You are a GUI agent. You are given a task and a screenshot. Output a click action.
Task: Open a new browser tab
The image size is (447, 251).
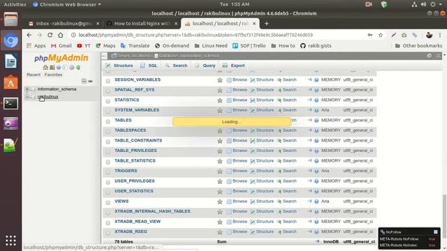click(267, 24)
